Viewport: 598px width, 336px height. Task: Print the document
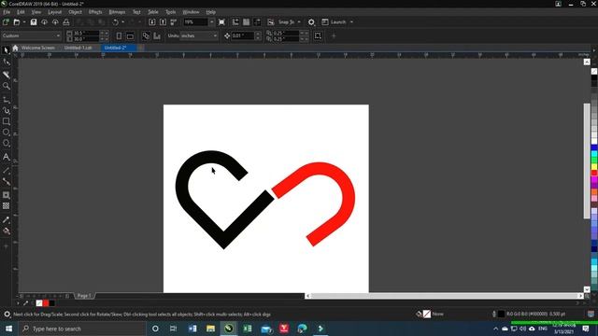66,22
